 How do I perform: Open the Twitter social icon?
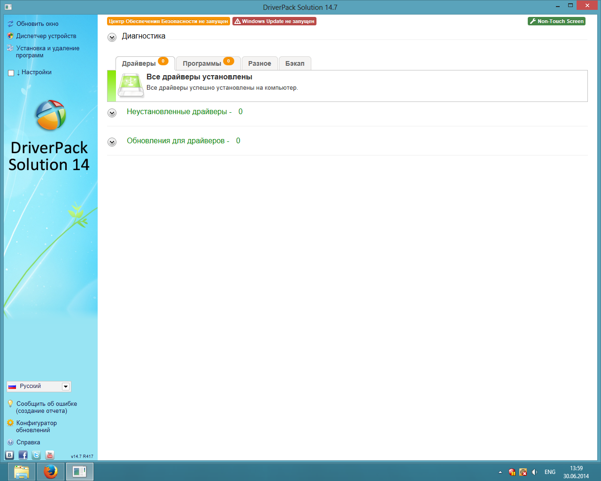[x=36, y=455]
